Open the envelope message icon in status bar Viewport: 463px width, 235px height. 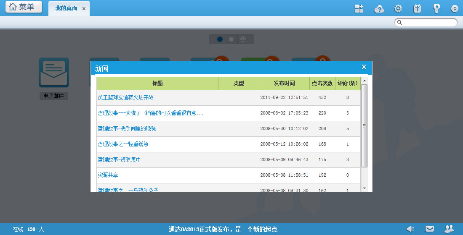429,229
